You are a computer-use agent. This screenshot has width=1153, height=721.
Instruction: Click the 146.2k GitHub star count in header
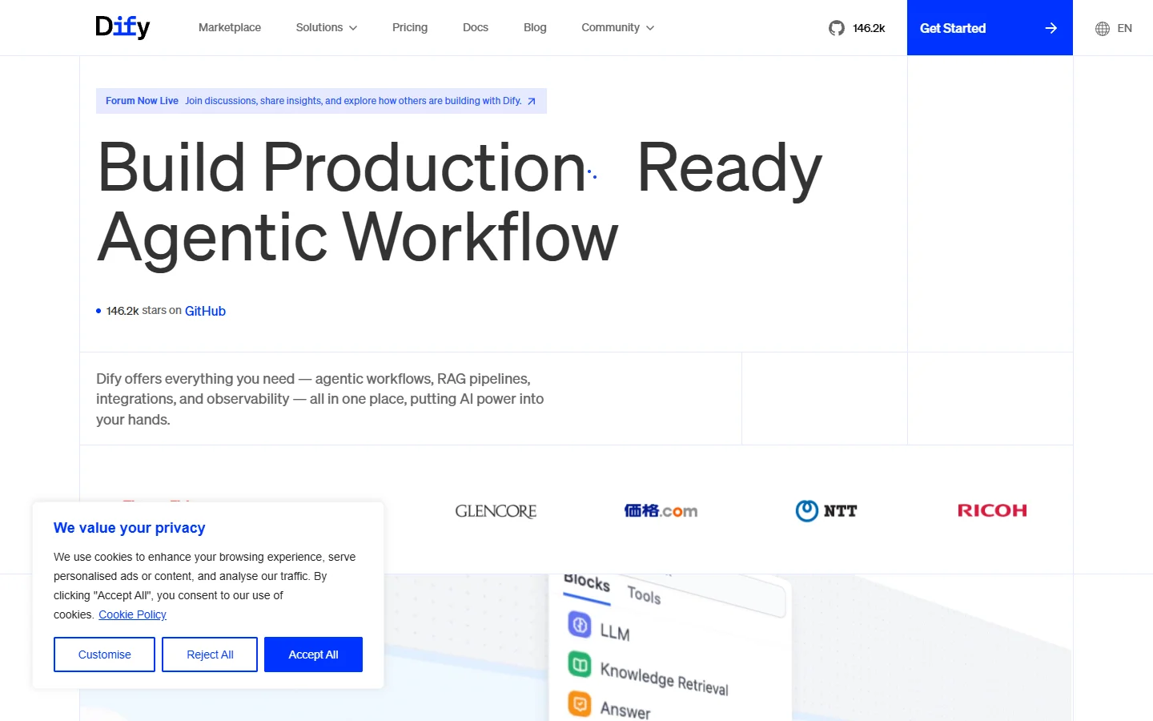869,28
